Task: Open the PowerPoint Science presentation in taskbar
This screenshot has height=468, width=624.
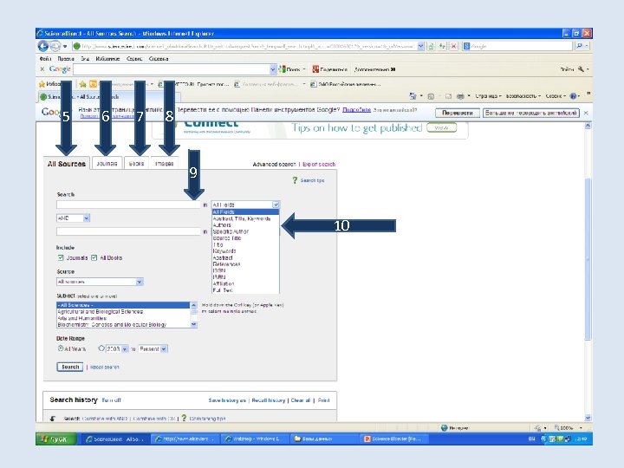Action: tap(394, 439)
